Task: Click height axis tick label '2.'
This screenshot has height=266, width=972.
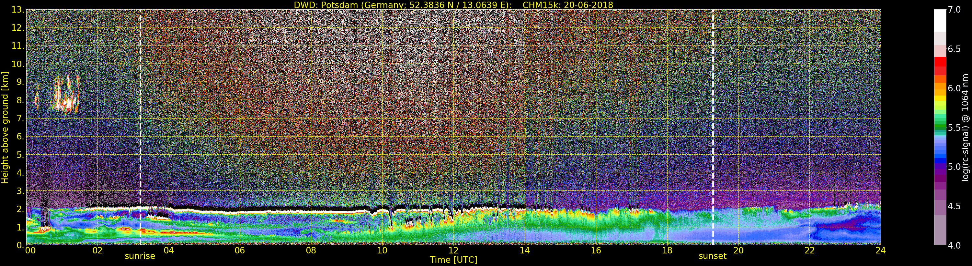Action: coord(20,209)
